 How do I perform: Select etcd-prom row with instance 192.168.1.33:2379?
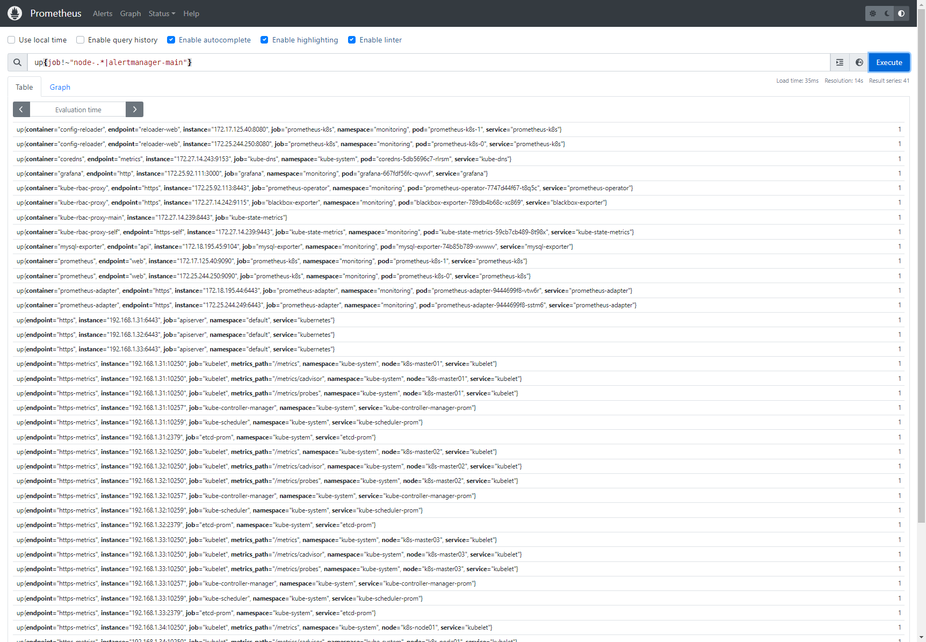[459, 613]
